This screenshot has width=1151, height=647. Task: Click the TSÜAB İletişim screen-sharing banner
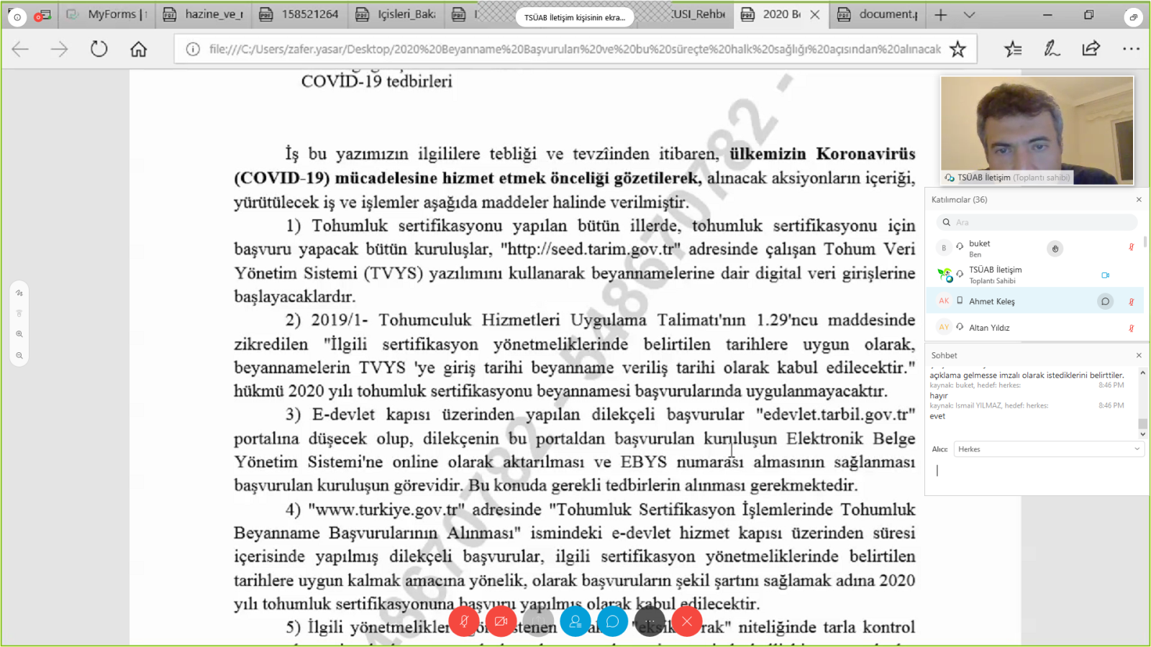click(x=575, y=17)
